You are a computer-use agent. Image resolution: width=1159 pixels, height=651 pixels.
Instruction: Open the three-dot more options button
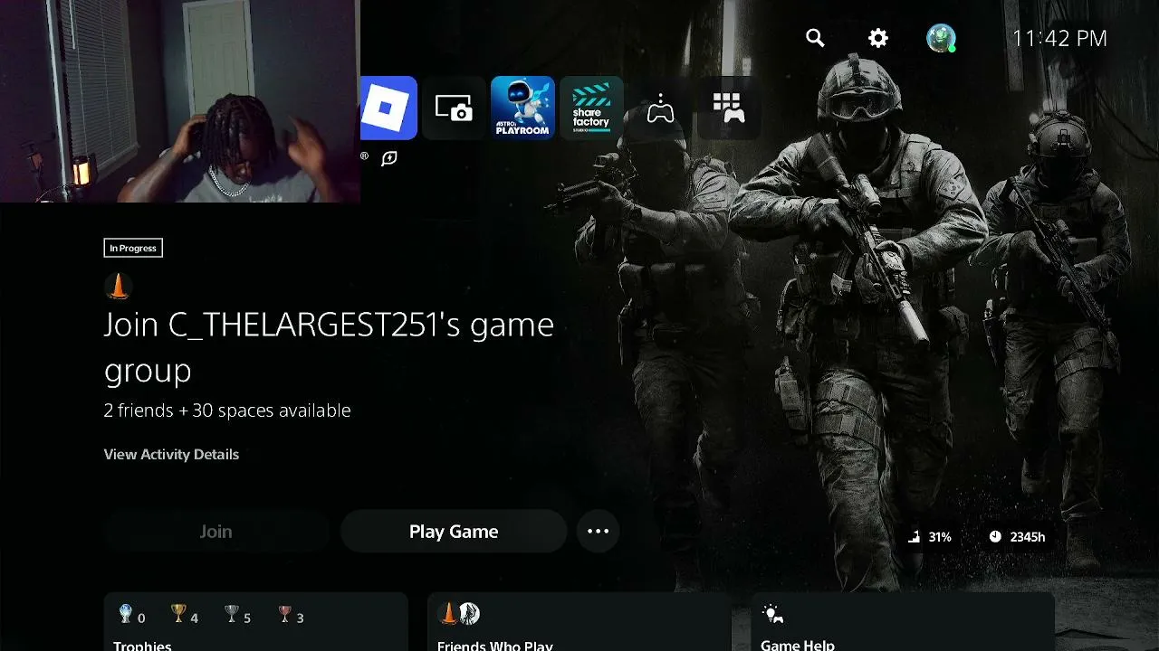599,532
